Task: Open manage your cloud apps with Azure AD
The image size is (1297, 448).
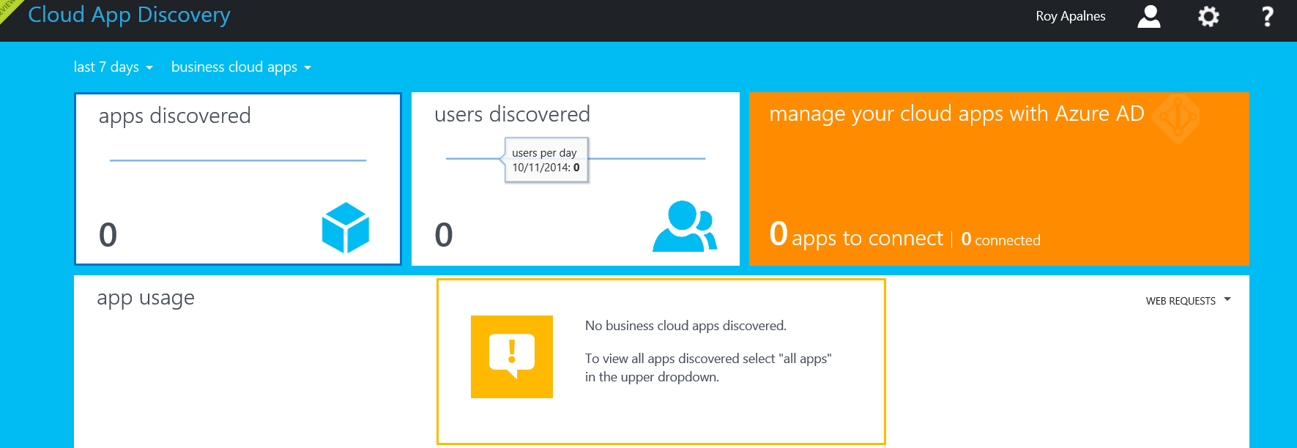Action: click(x=956, y=114)
